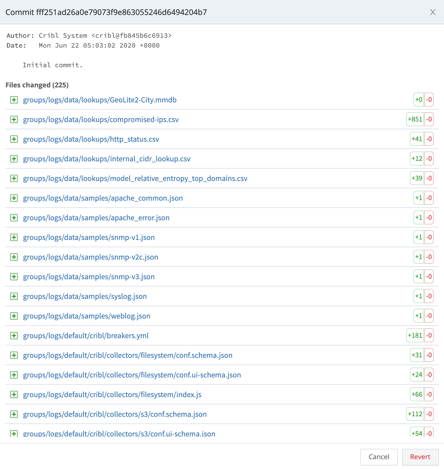Click plus icon next to internal_cidr_lookup.csv
The height and width of the screenshot is (469, 444).
click(14, 159)
